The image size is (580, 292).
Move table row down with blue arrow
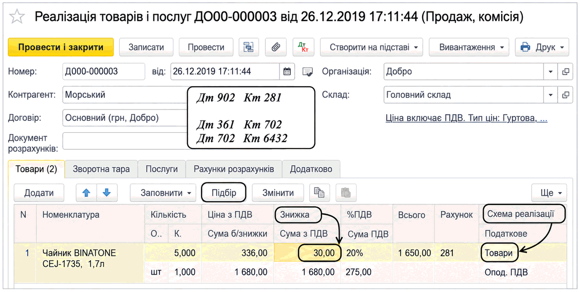(x=107, y=193)
